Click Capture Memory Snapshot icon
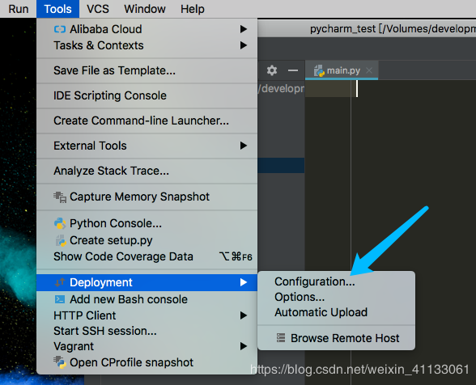This screenshot has height=385, width=476. [60, 197]
